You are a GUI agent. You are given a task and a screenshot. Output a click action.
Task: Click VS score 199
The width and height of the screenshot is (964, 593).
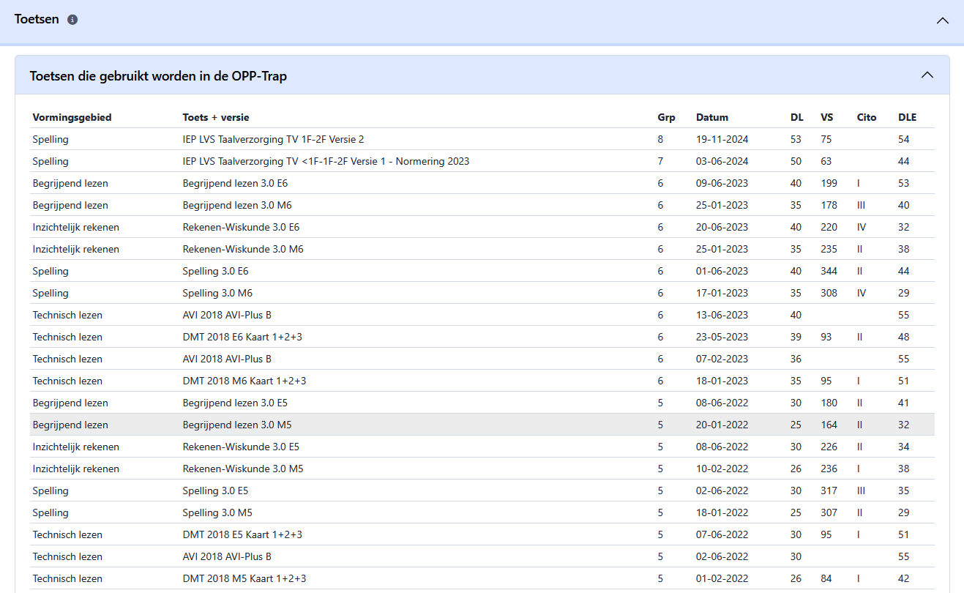click(829, 183)
